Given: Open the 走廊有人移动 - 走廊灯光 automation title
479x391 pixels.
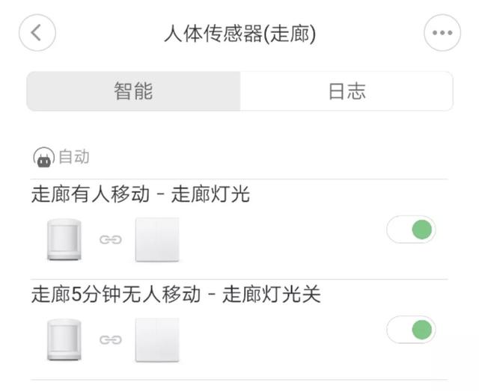Looking at the screenshot, I should (141, 195).
